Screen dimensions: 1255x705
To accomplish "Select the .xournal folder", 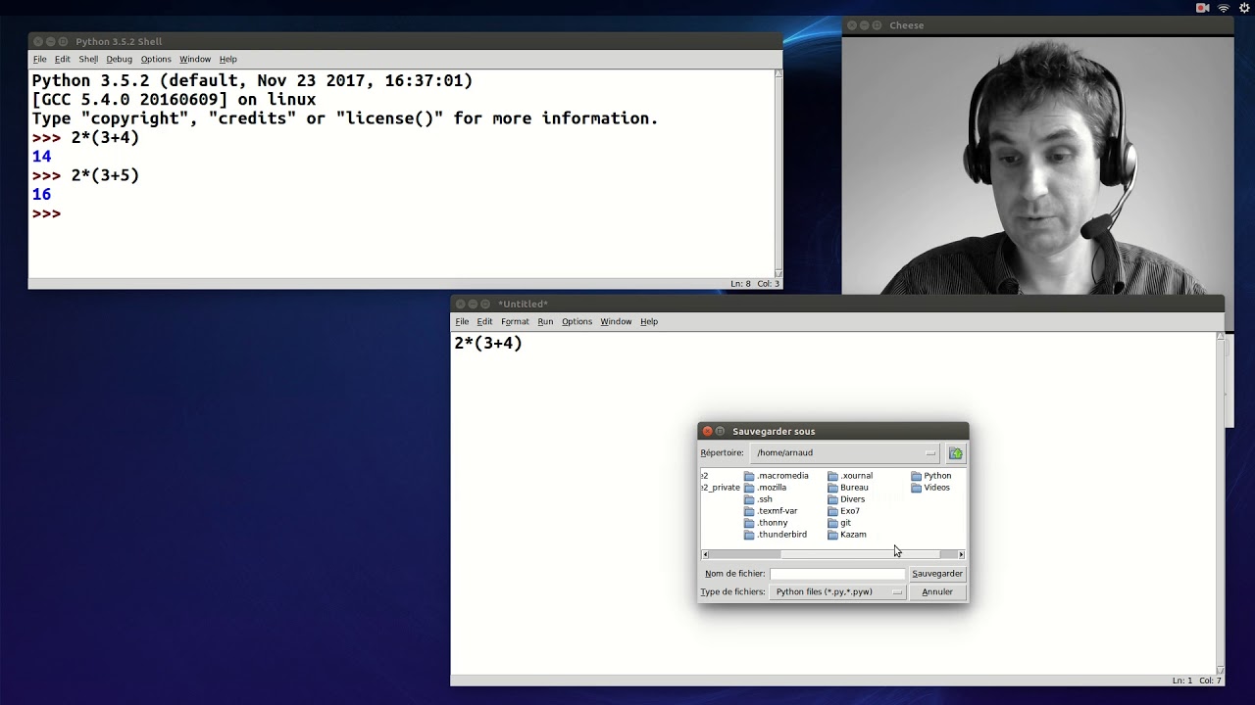I will pos(850,476).
